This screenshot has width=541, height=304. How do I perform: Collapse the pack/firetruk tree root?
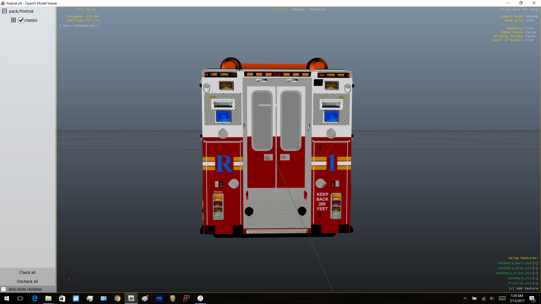pyautogui.click(x=5, y=11)
